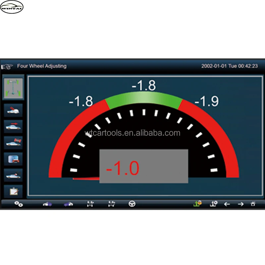Open the vehicle database screen icon
This screenshot has width=265, height=265.
pos(13,159)
